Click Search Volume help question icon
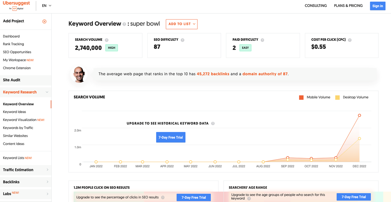 [x=107, y=40]
